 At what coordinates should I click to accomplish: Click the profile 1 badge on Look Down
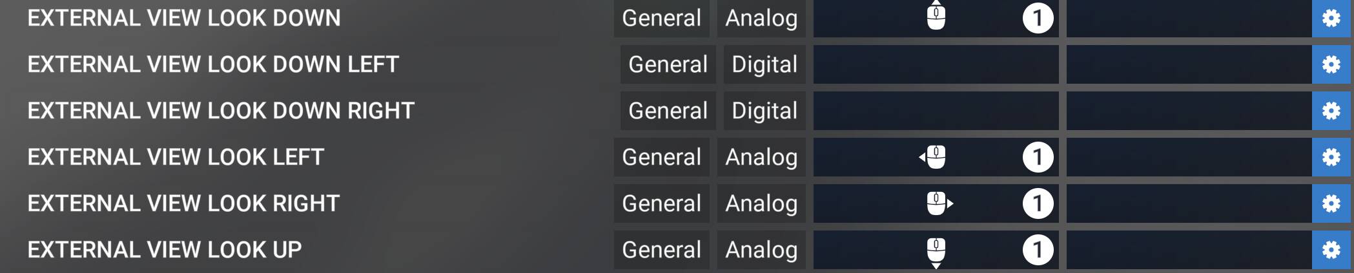[1038, 18]
